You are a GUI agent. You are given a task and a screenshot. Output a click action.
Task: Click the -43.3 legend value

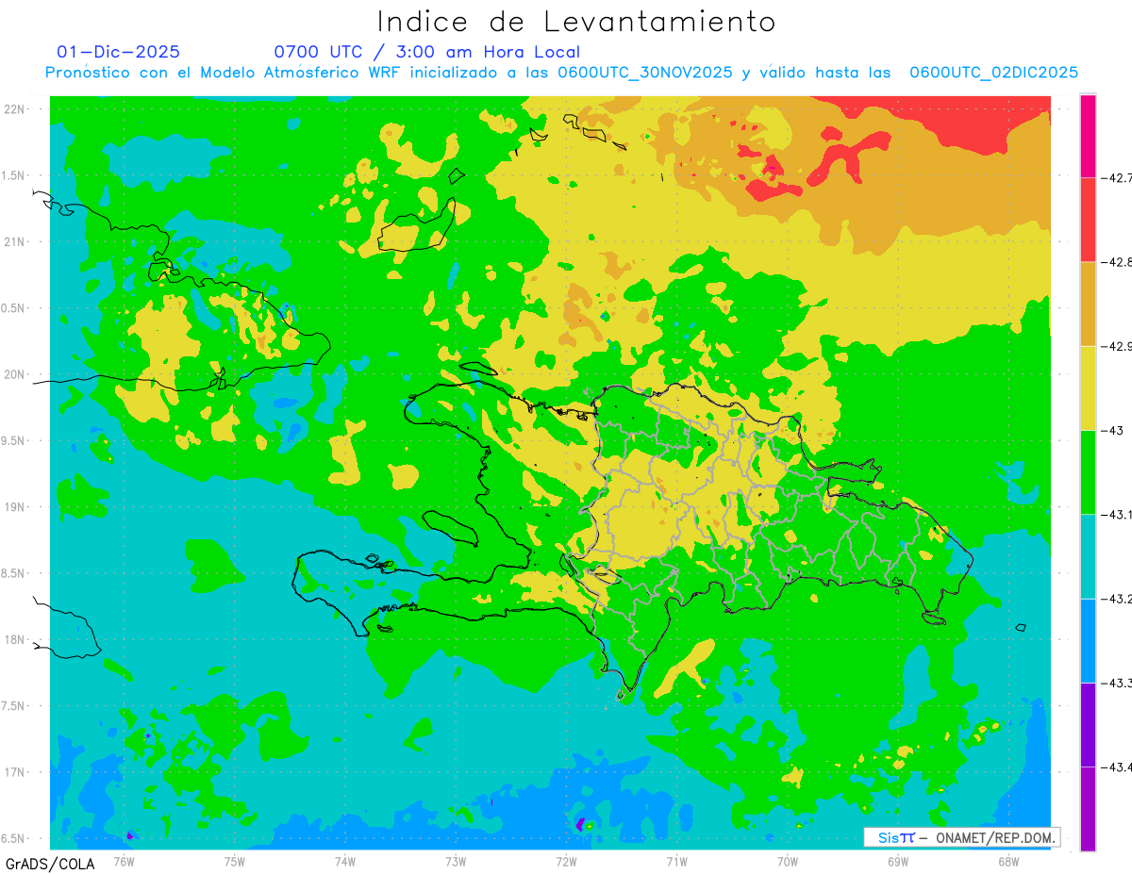pyautogui.click(x=1116, y=683)
